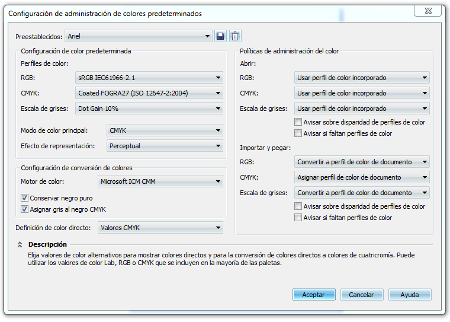This screenshot has width=450, height=322.
Task: Open Definición de color directo dropdown
Action: pyautogui.click(x=160, y=228)
